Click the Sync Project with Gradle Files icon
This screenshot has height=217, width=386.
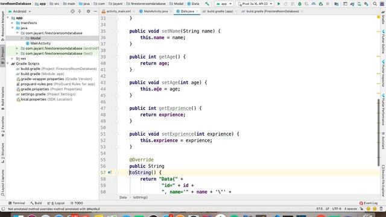(x=352, y=4)
